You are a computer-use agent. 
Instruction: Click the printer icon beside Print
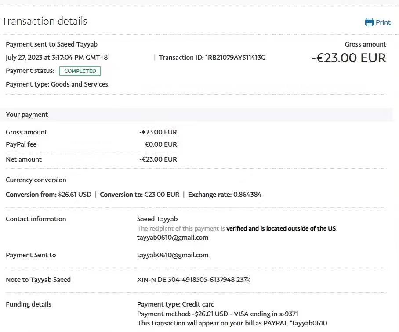click(x=369, y=22)
